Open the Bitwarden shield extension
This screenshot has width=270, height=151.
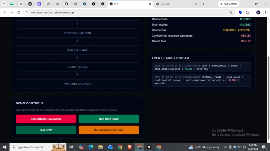[241, 12]
